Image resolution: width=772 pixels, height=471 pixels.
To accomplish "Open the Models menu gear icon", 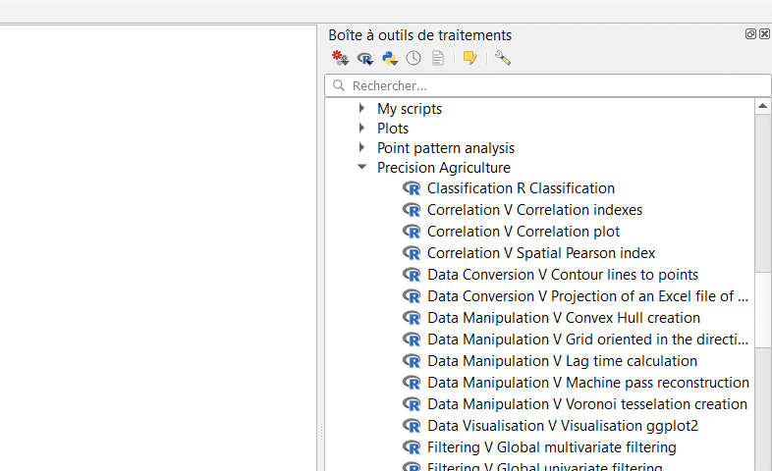I will click(x=340, y=58).
